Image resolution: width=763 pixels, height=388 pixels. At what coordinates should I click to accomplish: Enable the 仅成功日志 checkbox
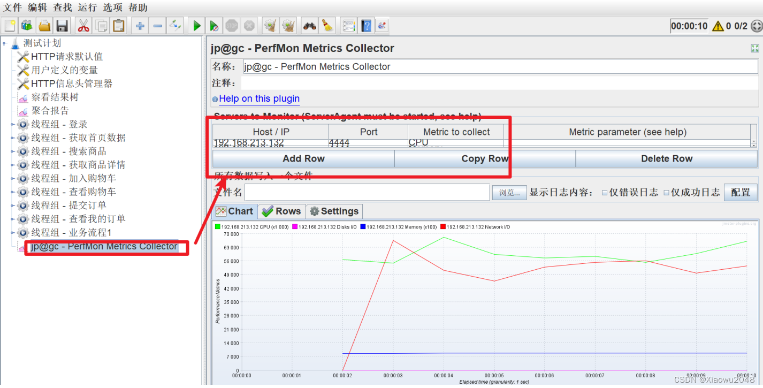[667, 193]
